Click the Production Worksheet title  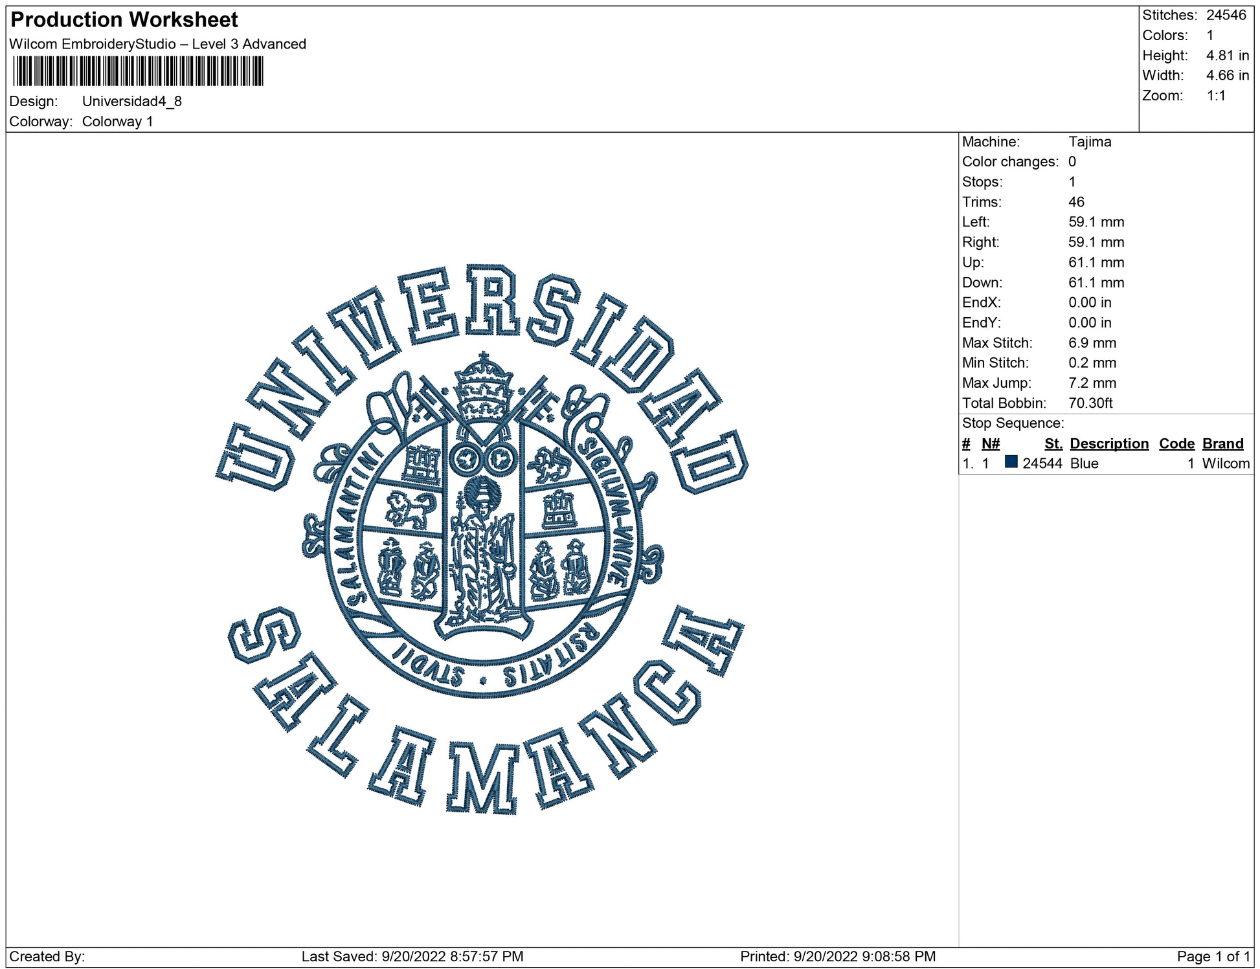pyautogui.click(x=124, y=20)
